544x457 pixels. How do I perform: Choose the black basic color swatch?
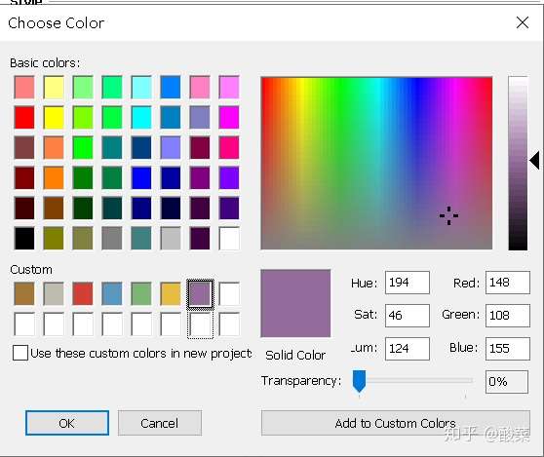click(24, 238)
